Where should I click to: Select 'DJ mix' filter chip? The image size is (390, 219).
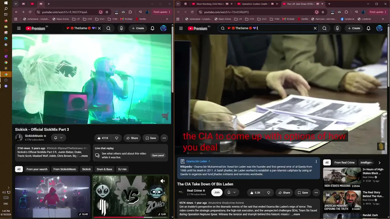122,169
